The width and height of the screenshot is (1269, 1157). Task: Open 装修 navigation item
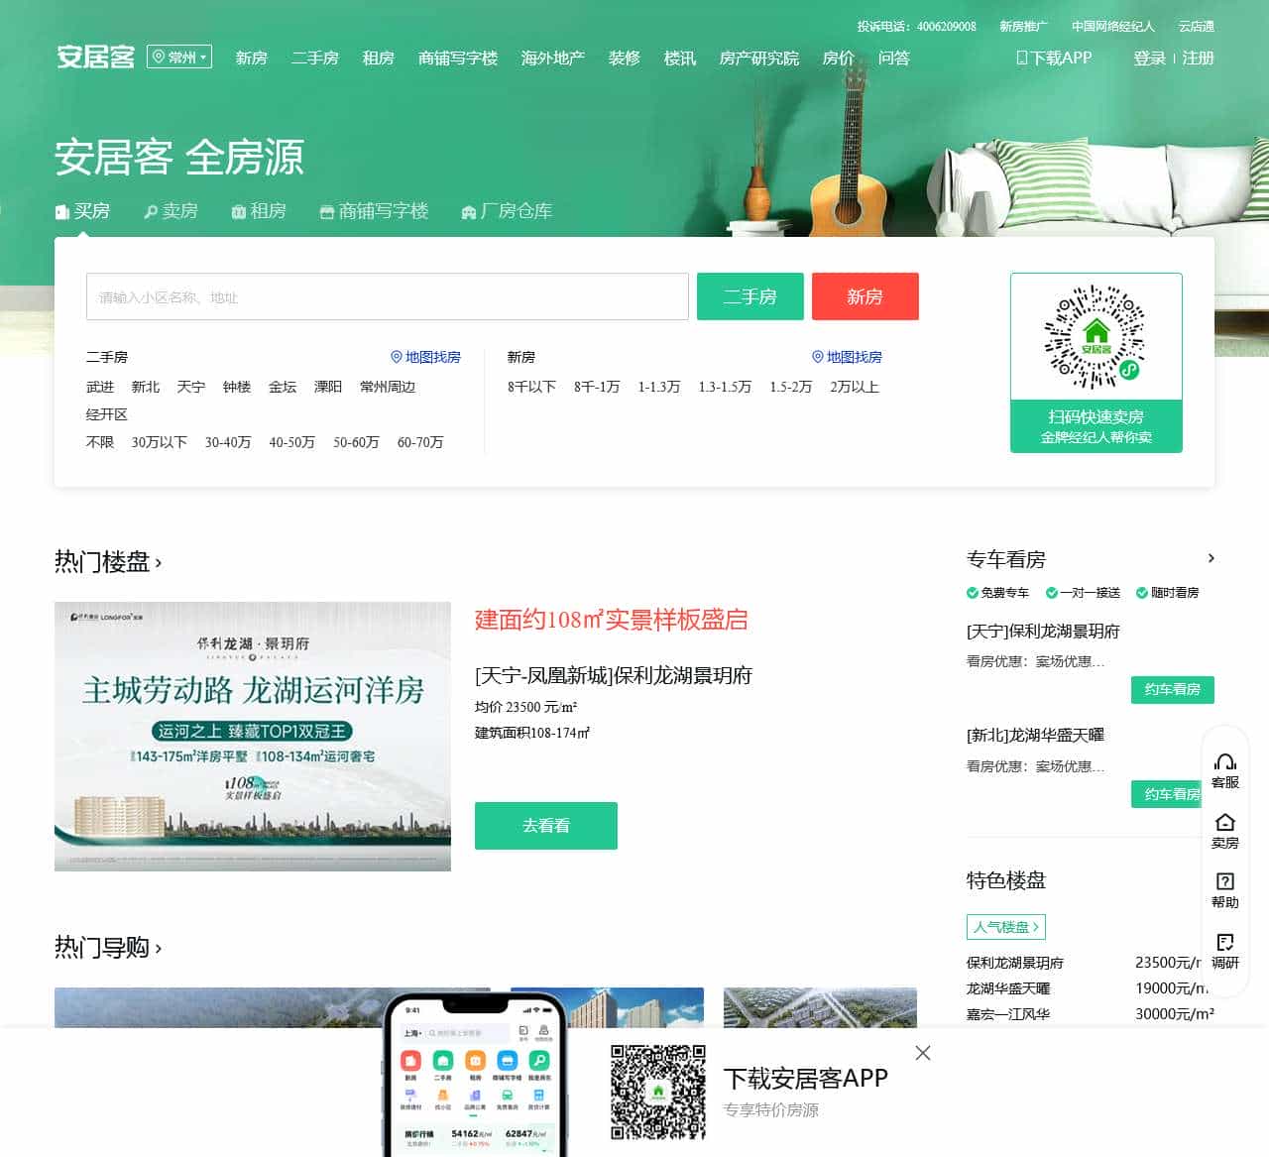[625, 58]
